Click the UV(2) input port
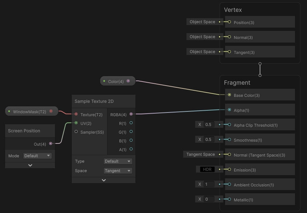The image size is (307, 213). coord(76,123)
